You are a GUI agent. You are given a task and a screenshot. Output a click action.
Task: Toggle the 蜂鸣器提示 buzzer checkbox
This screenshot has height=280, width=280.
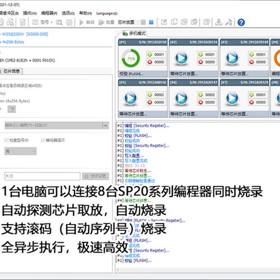(43, 140)
